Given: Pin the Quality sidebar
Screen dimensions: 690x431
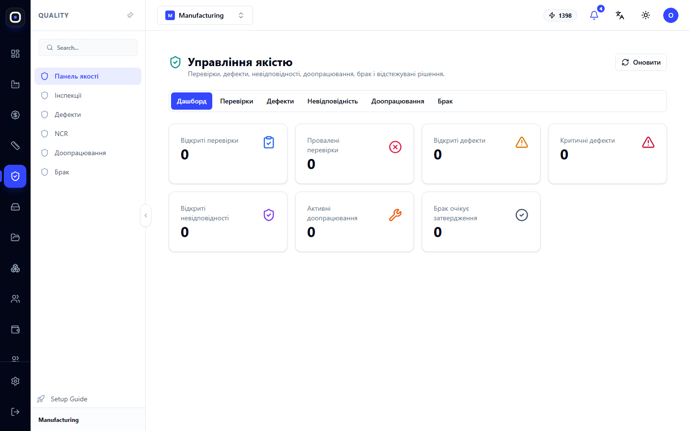Looking at the screenshot, I should coord(130,15).
